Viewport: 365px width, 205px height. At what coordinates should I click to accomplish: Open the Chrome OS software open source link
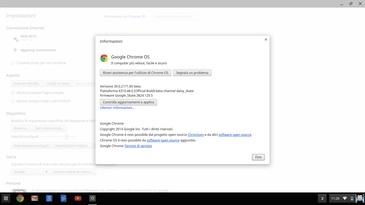coord(163,140)
